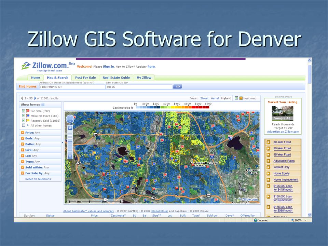Click the light blue $0 end of Zestimate scale
328x246 pixels.
pyautogui.click(x=138, y=107)
